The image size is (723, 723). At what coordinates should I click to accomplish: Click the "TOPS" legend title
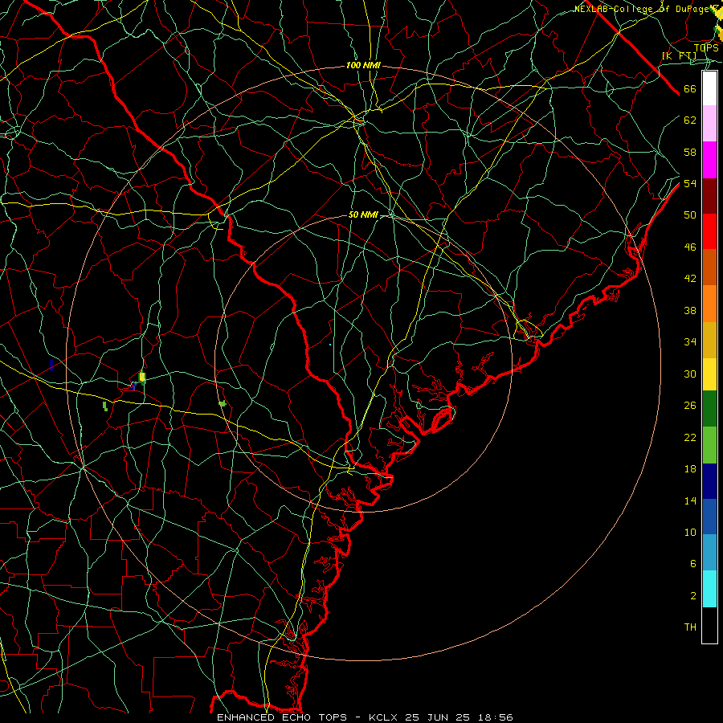coord(706,48)
